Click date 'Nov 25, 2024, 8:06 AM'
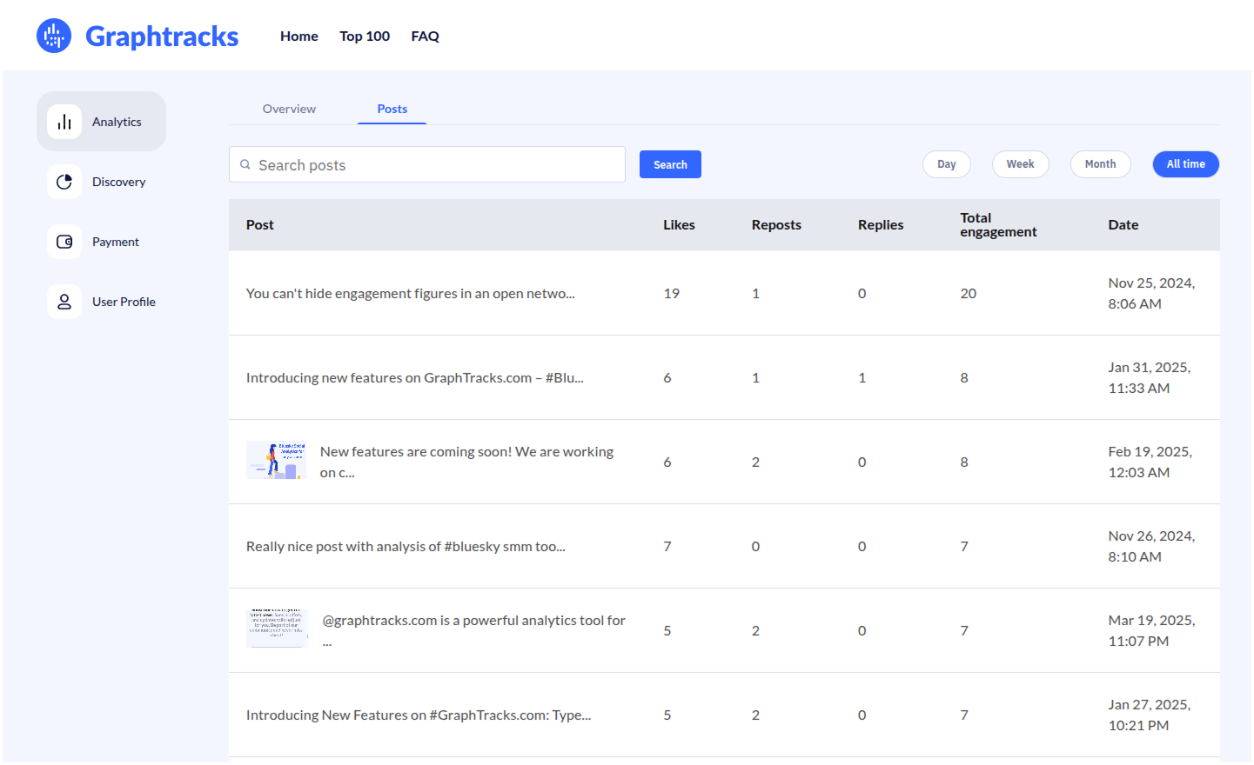The height and width of the screenshot is (765, 1254). (x=1151, y=293)
